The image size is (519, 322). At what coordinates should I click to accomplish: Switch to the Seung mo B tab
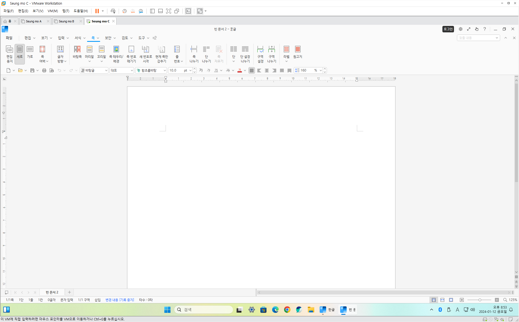click(66, 21)
